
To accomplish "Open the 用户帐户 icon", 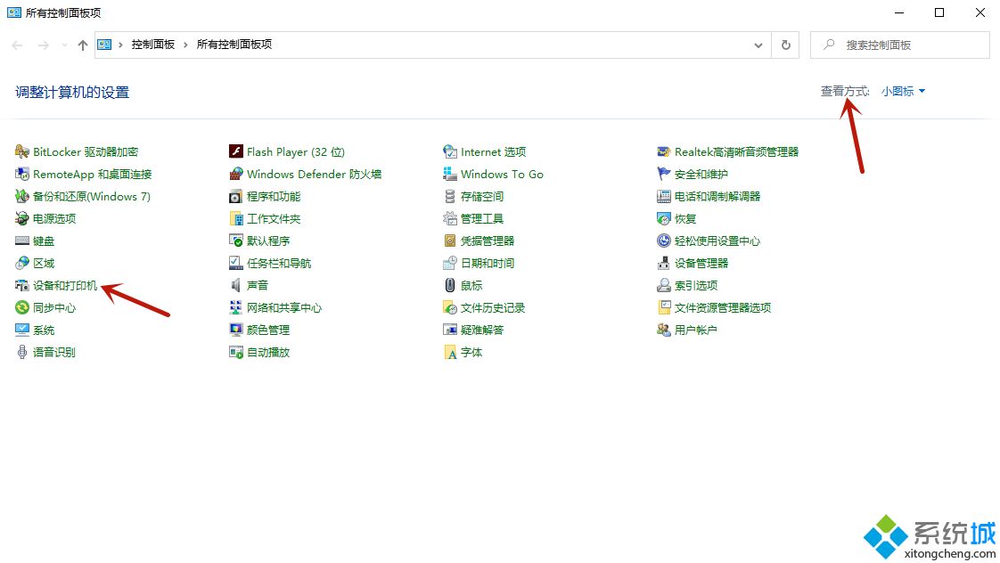I will 664,330.
